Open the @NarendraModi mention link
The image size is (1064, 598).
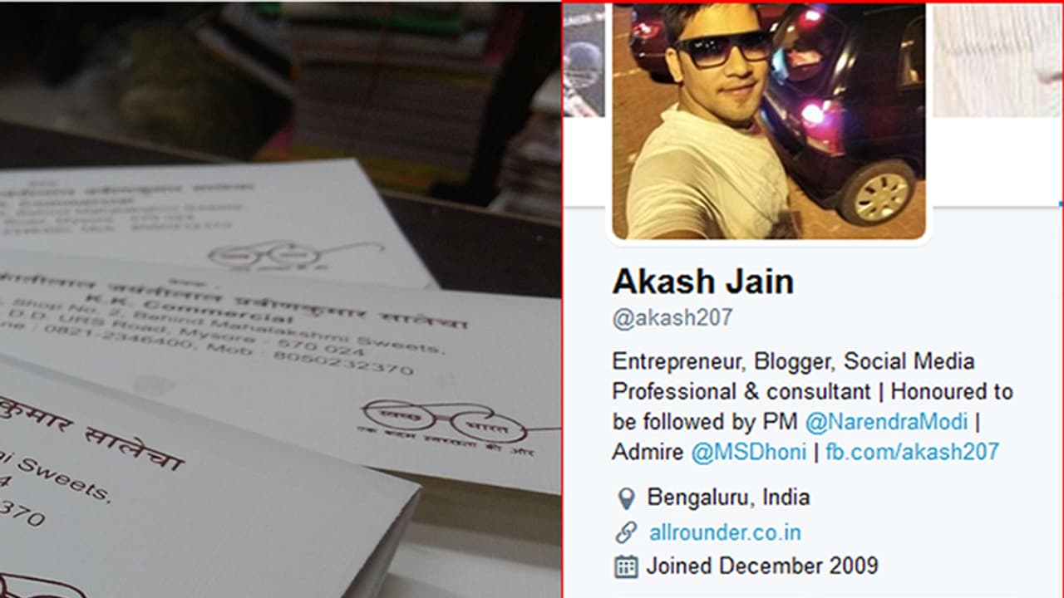(x=886, y=422)
